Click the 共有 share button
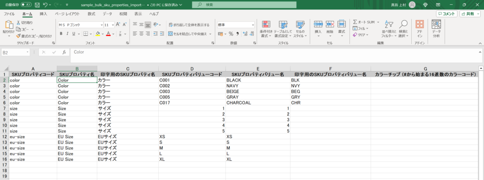The image size is (484, 180). (x=470, y=14)
